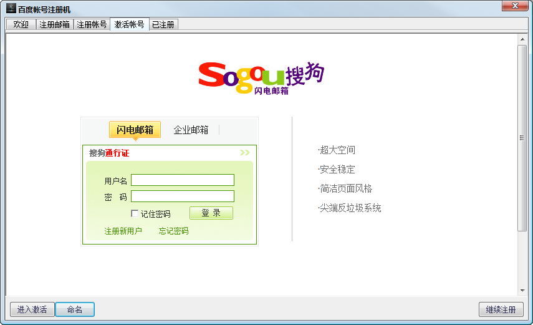Click the scrollbar down arrow
This screenshot has width=533, height=325.
click(x=522, y=290)
